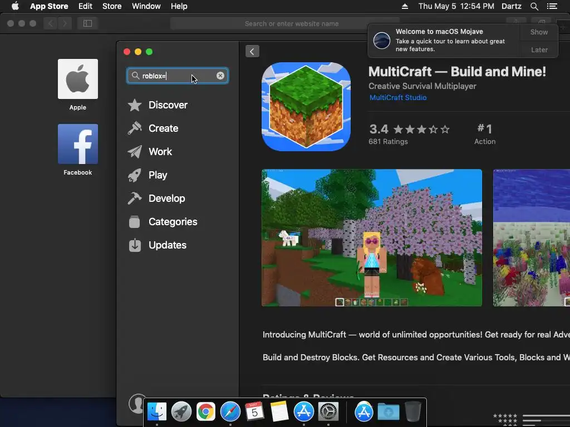Click the 3.4 star rating
This screenshot has width=570, height=427.
point(409,129)
